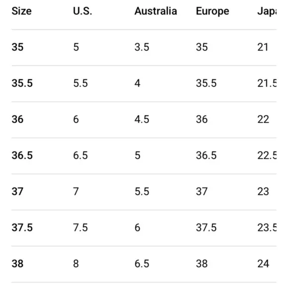Select the Europe column header
This screenshot has height=288, width=288.
(213, 11)
